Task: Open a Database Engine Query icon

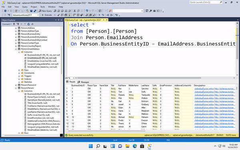Action: (x=55, y=11)
